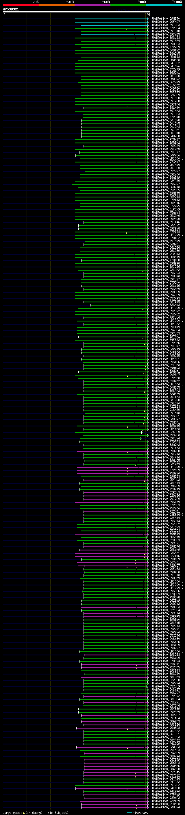Screen dimensions: 185x815
Task: Click the UniRef100_Q10MS0 label
Action: 166,804
